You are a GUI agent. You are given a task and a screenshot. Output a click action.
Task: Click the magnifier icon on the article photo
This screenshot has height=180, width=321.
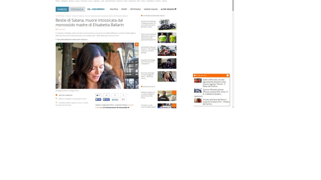click(x=137, y=44)
